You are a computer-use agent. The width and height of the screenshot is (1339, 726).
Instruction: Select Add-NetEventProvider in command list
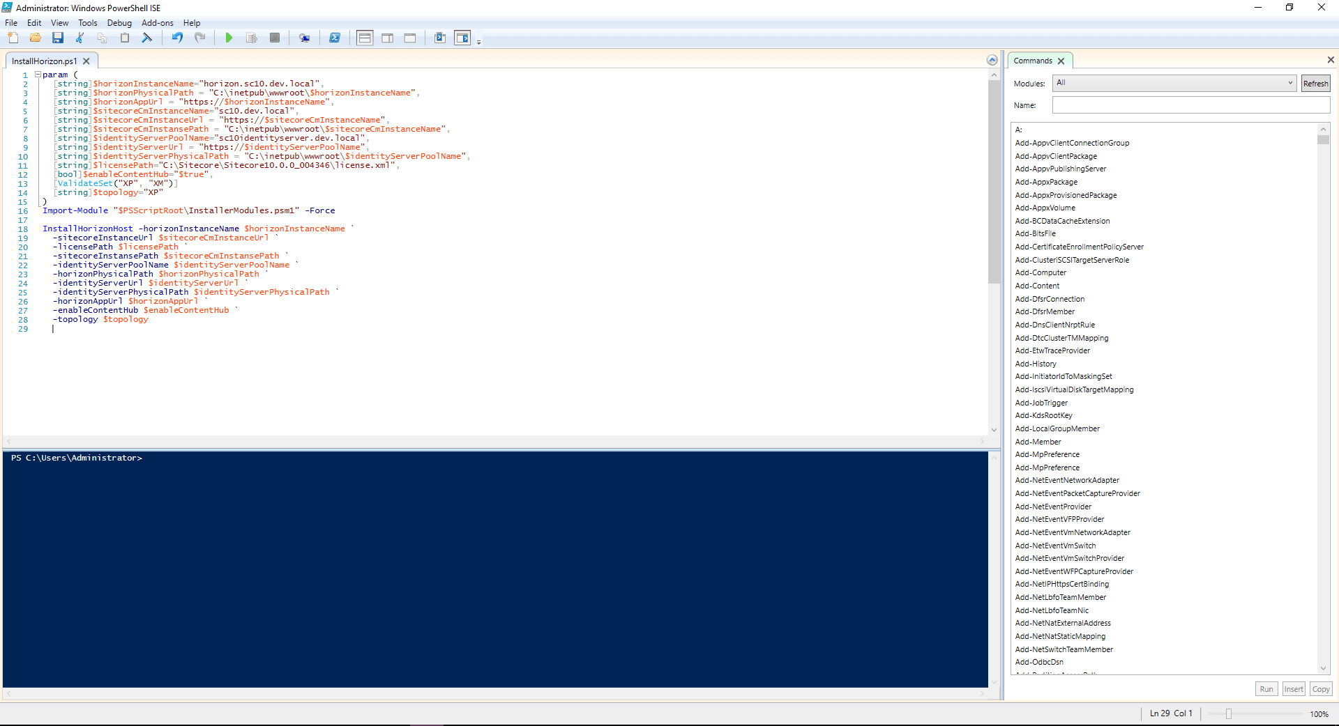(x=1053, y=507)
